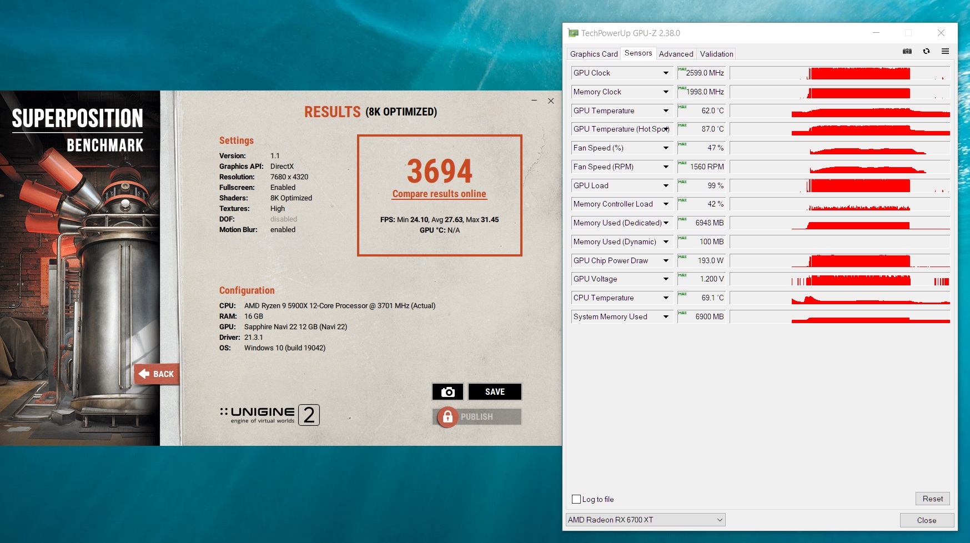970x543 pixels.
Task: Click the GPU Temperature 62.0 °C value
Action: [701, 111]
